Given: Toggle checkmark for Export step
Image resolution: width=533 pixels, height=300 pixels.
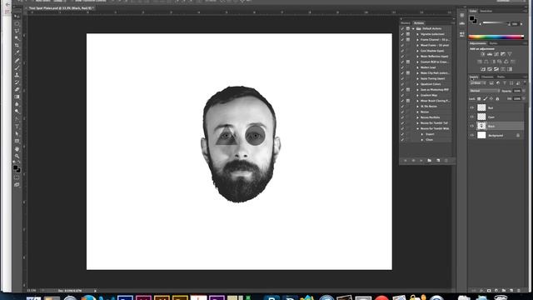Looking at the screenshot, I should (x=402, y=134).
